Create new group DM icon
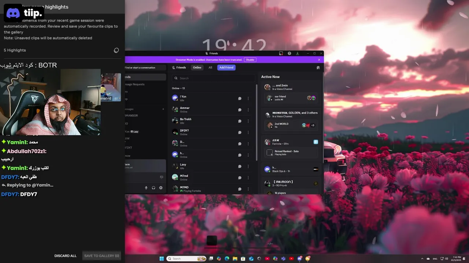This screenshot has height=263, width=469. click(318, 68)
